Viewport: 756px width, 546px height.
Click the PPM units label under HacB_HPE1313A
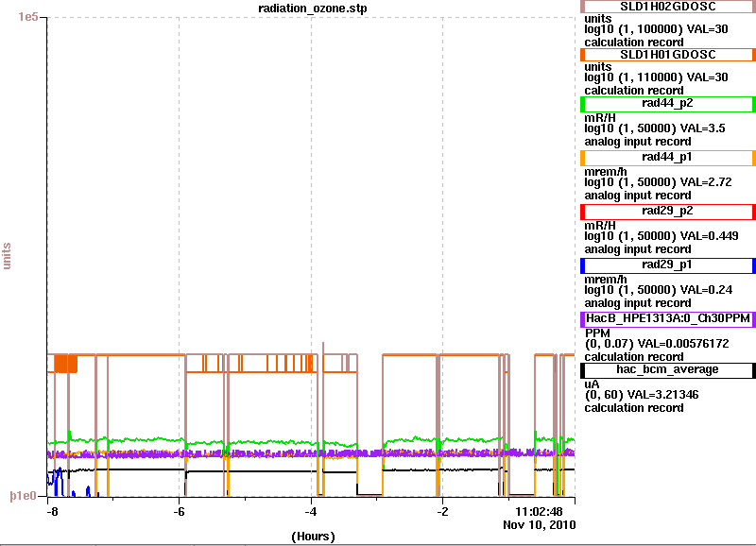[597, 333]
